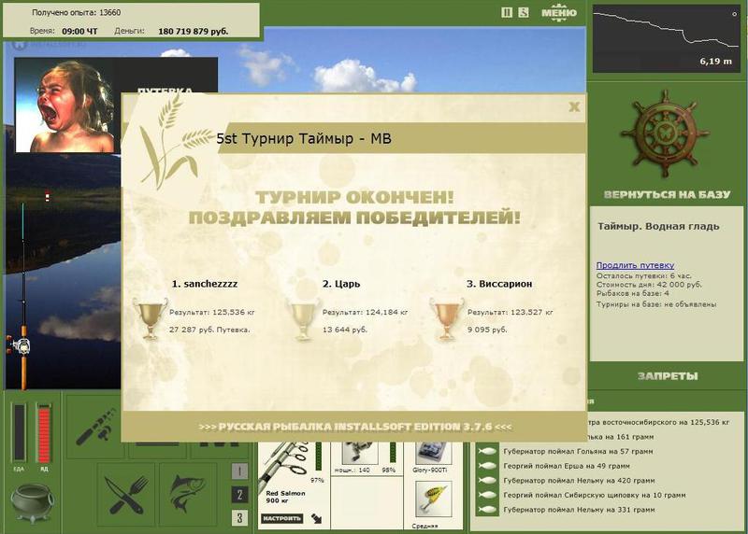
Task: Click 'Стоимость дня: 42 000 руб.' text
Action: 649,285
